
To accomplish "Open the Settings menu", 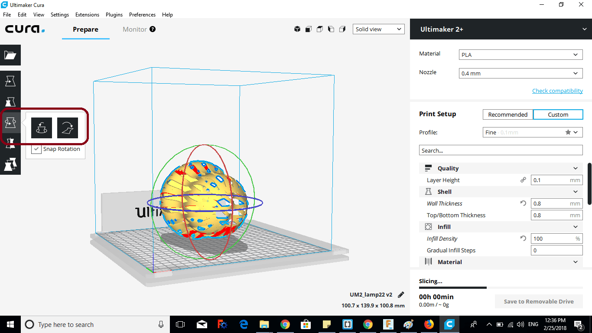I will pos(60,14).
